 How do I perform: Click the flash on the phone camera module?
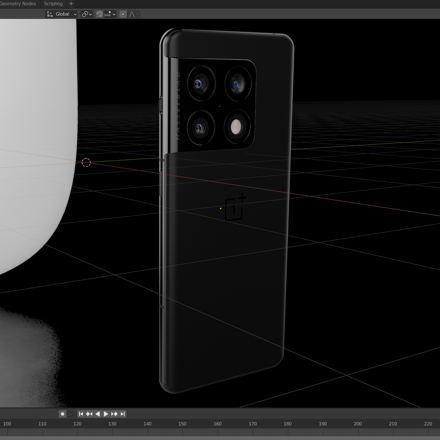point(236,127)
